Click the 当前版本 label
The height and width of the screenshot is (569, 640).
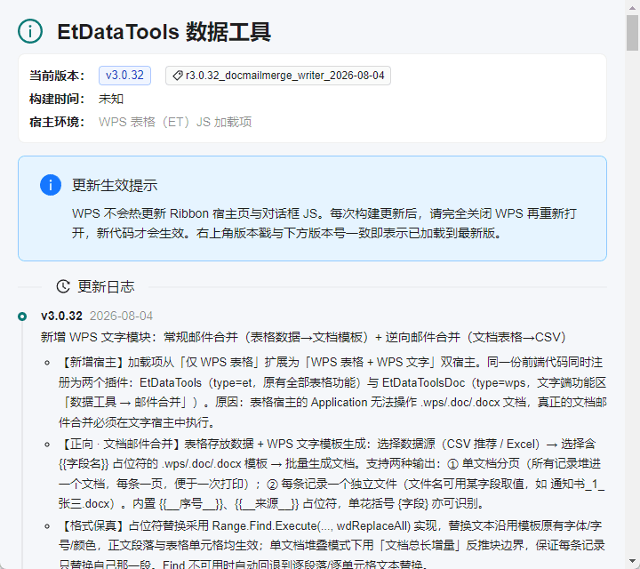(x=57, y=76)
